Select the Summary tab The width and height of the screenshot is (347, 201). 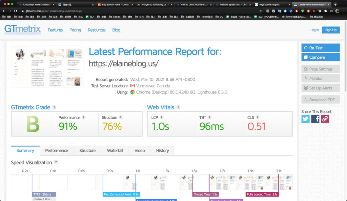point(25,150)
